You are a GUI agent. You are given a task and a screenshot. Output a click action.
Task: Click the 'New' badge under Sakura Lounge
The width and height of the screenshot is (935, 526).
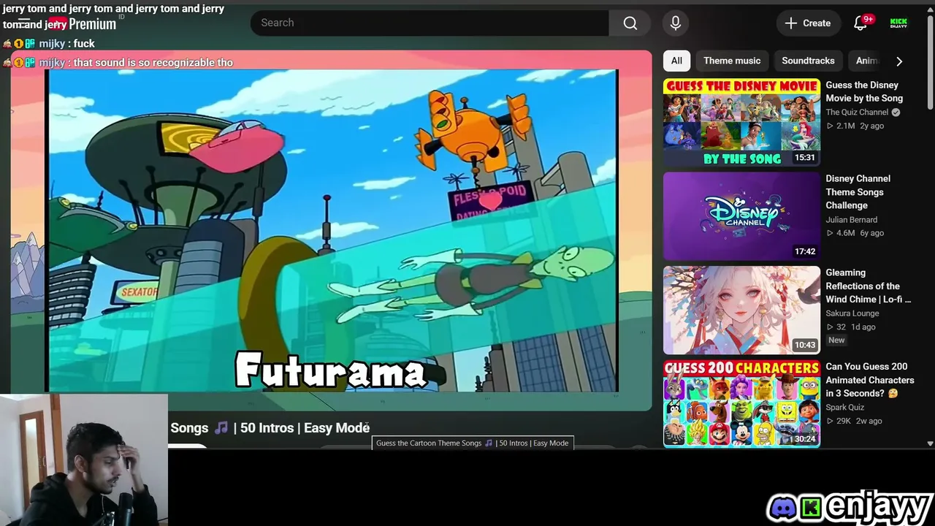836,340
